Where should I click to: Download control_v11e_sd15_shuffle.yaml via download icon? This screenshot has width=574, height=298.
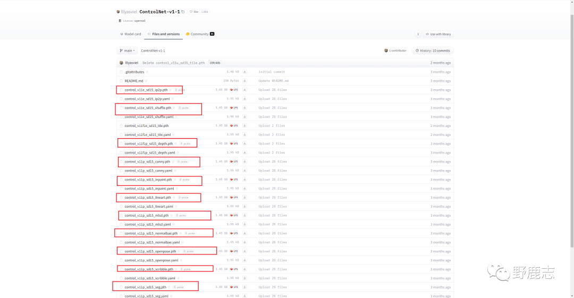244,117
